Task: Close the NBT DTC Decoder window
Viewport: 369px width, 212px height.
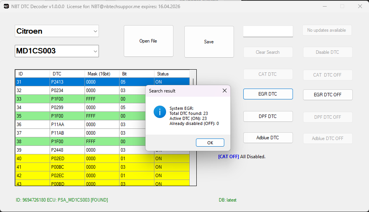Action: pos(360,6)
